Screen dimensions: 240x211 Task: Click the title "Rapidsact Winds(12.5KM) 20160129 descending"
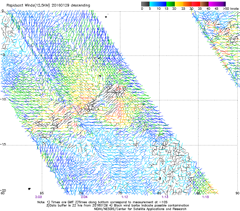point(48,6)
